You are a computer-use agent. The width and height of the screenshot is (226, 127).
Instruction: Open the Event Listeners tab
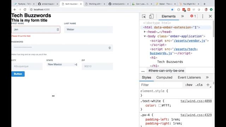click(x=189, y=78)
